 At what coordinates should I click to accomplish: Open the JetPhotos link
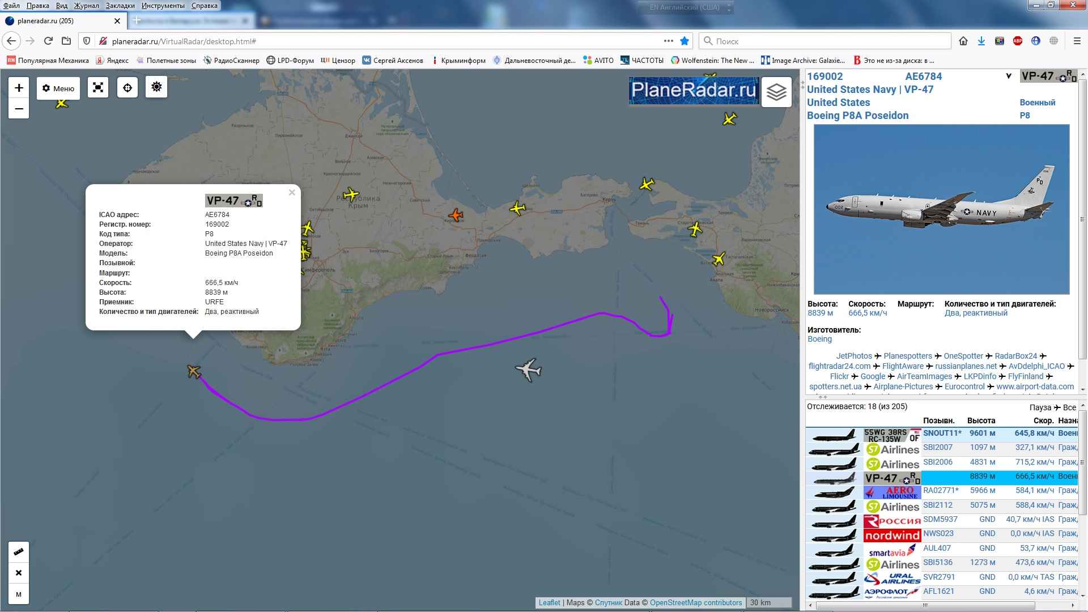pos(854,356)
